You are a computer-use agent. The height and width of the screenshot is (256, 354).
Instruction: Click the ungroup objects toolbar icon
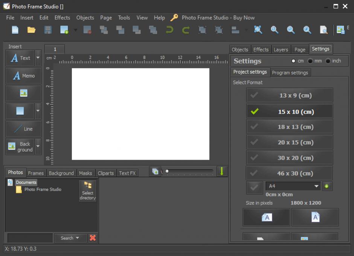[x=218, y=30]
